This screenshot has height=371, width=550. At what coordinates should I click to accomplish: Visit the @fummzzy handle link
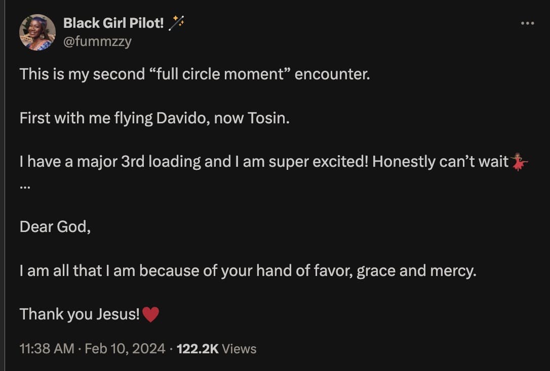pyautogui.click(x=97, y=41)
